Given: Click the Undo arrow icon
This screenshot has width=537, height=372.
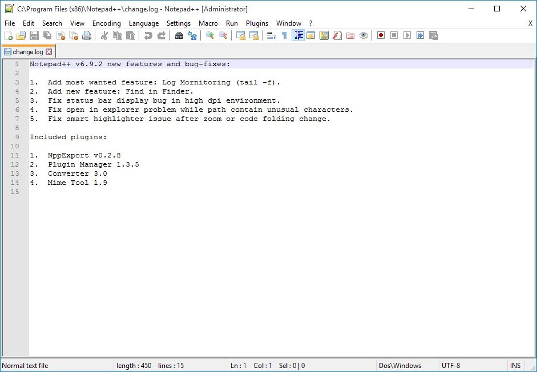Looking at the screenshot, I should coord(148,35).
